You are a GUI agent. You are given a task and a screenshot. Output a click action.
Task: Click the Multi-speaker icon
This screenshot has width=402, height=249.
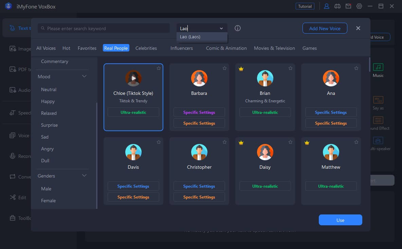[x=378, y=140]
